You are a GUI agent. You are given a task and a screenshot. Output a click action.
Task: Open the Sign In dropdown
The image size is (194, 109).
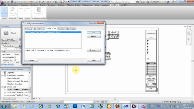pyautogui.click(x=165, y=2)
